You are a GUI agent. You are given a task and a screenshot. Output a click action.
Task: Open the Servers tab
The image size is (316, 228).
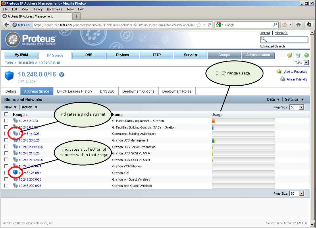click(x=190, y=55)
